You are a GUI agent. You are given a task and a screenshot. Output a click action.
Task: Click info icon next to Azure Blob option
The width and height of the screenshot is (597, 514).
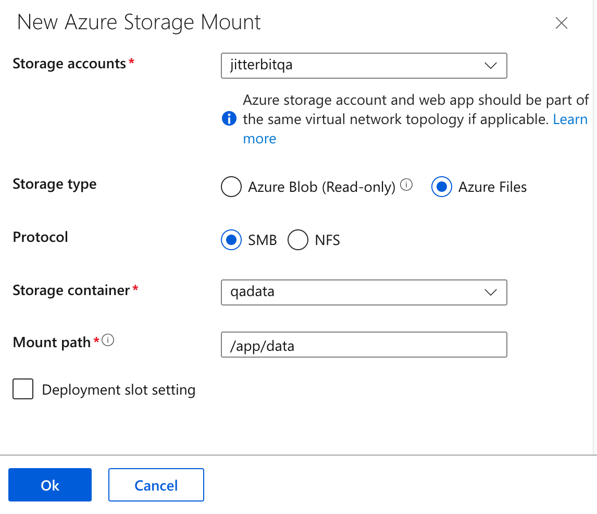[407, 185]
